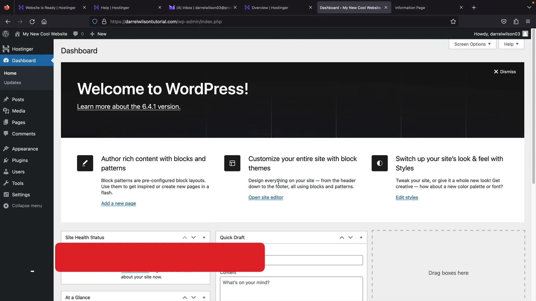Move Quick Draft box down
The height and width of the screenshot is (301, 536).
click(x=351, y=237)
